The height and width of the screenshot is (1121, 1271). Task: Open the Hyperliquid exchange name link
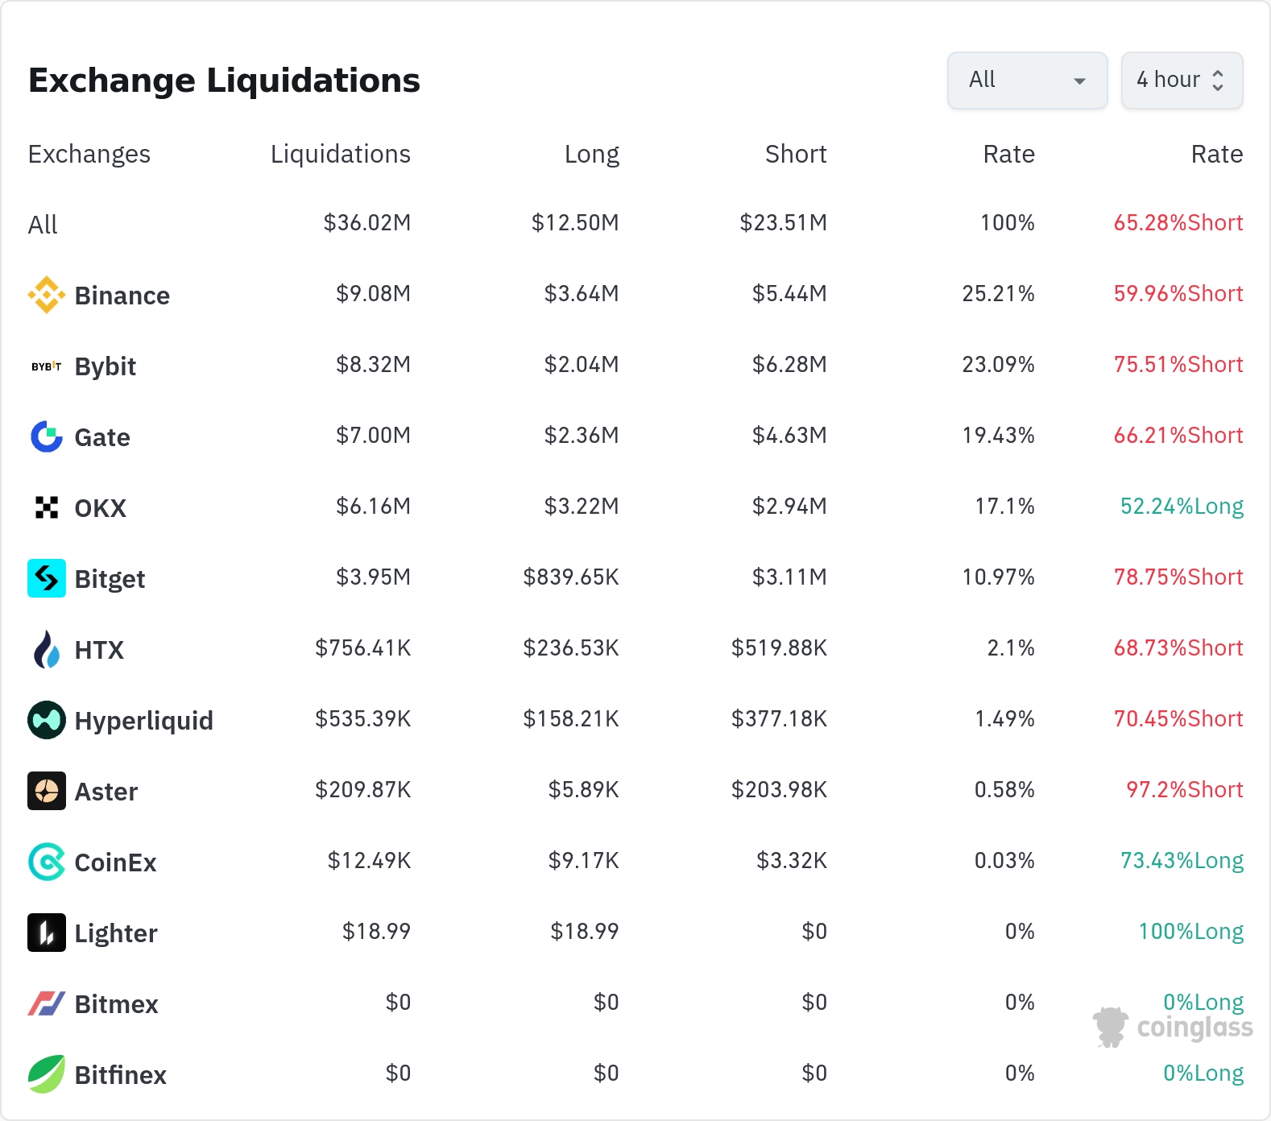click(x=143, y=720)
